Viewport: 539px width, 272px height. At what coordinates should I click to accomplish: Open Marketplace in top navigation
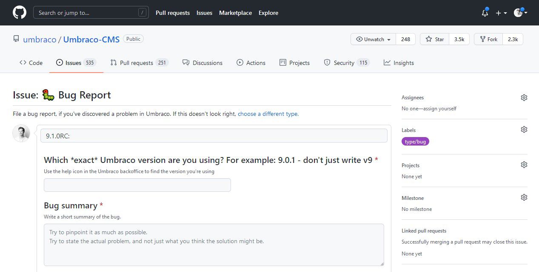pyautogui.click(x=235, y=13)
